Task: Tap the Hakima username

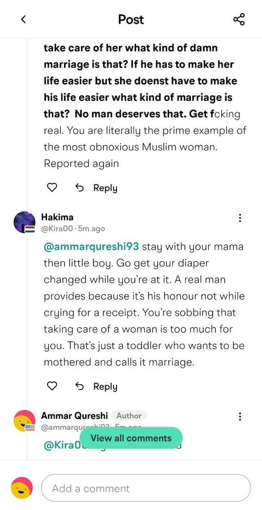Action: pyautogui.click(x=57, y=217)
